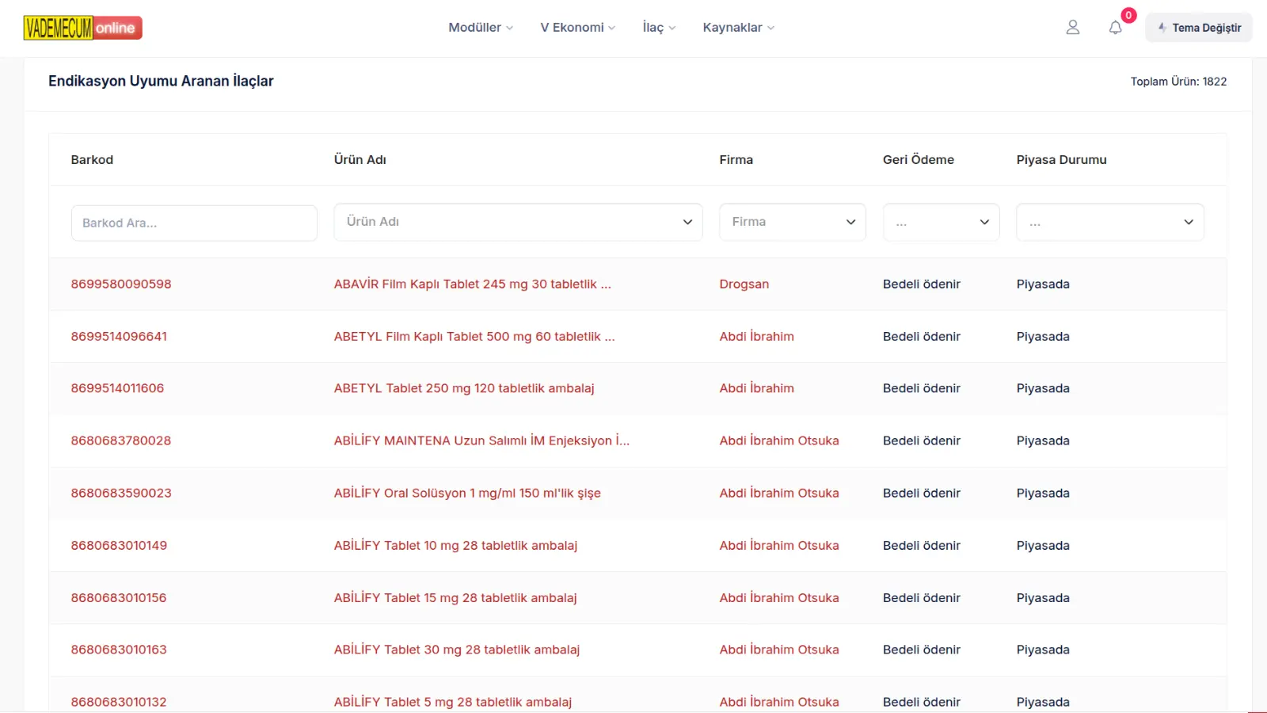The width and height of the screenshot is (1267, 713).
Task: Open barcode 8680683590023 link
Action: click(121, 493)
